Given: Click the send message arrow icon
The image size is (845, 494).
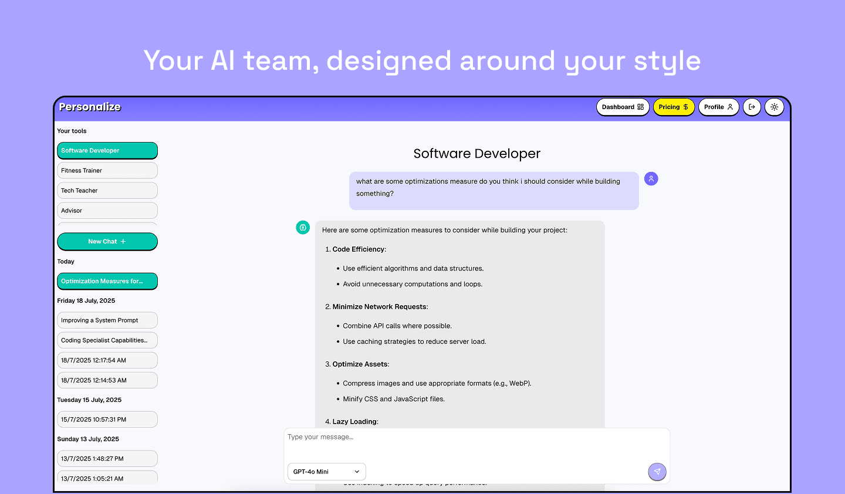Looking at the screenshot, I should click(x=657, y=472).
